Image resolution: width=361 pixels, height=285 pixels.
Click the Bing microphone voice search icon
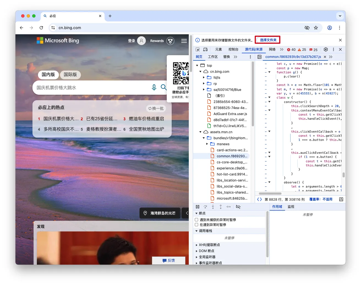pyautogui.click(x=154, y=87)
